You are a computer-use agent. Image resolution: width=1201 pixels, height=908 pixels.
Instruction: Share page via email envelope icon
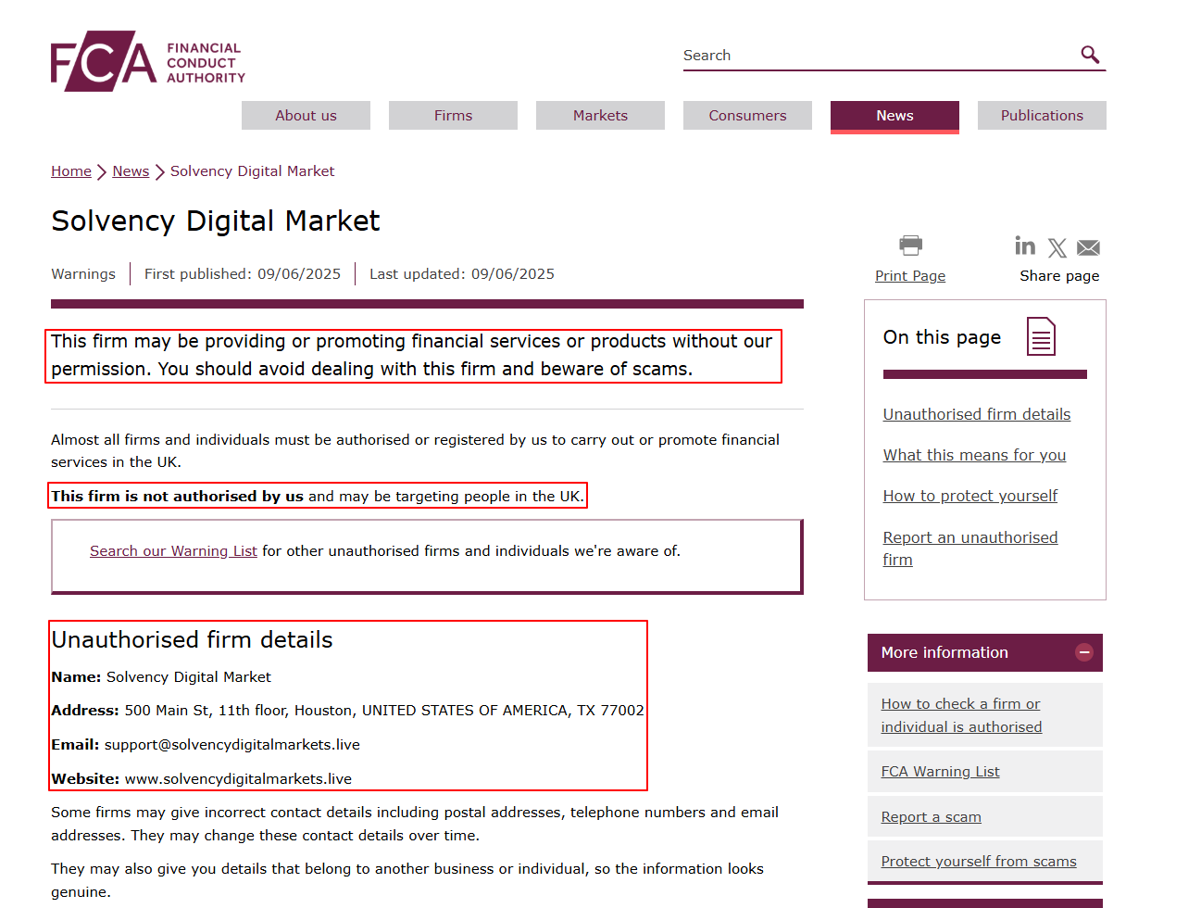pos(1089,247)
